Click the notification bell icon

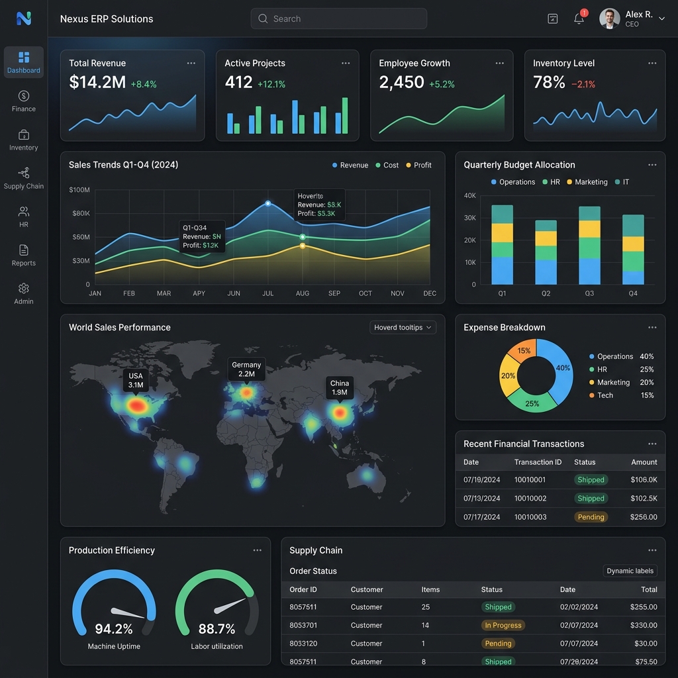click(x=579, y=18)
